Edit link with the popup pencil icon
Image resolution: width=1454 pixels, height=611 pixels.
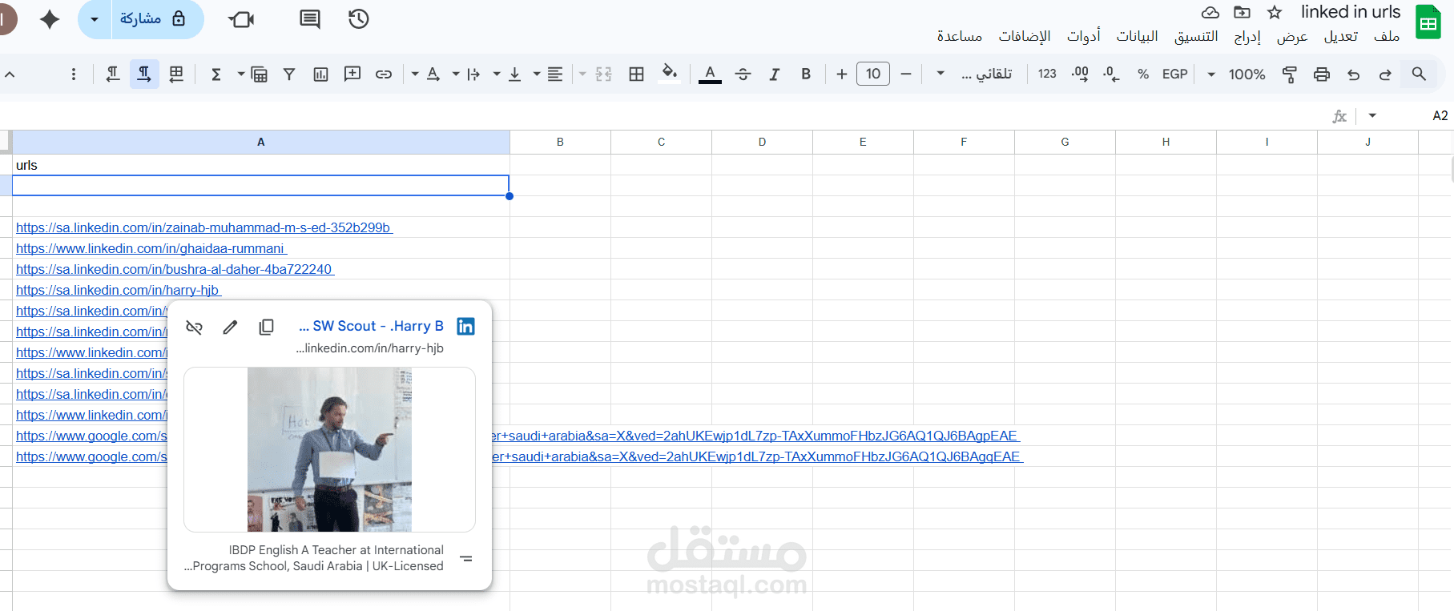pos(230,327)
